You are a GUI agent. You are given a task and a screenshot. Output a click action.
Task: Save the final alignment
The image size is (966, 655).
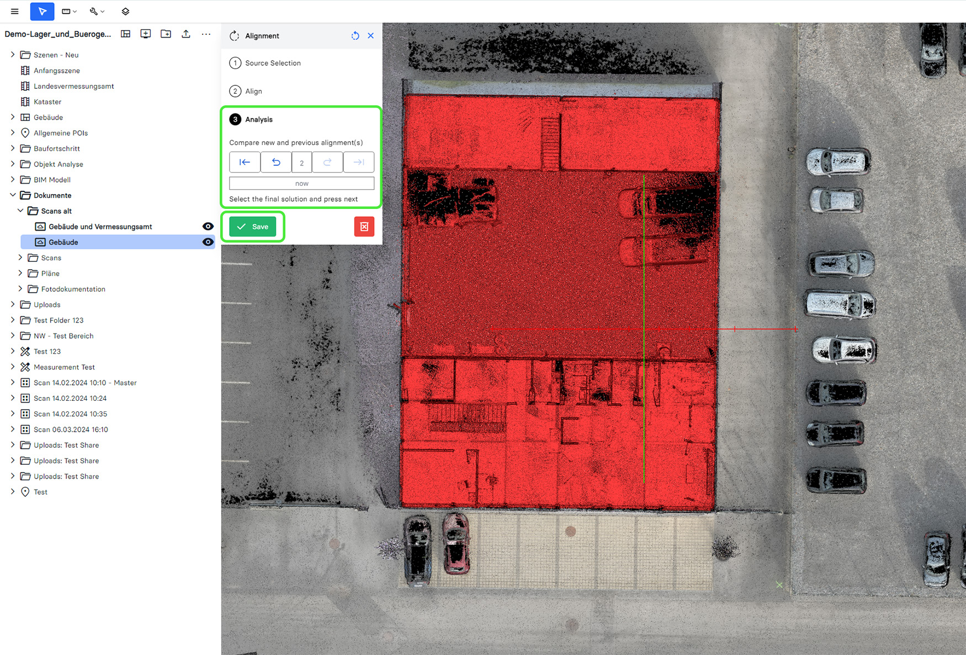[253, 227]
